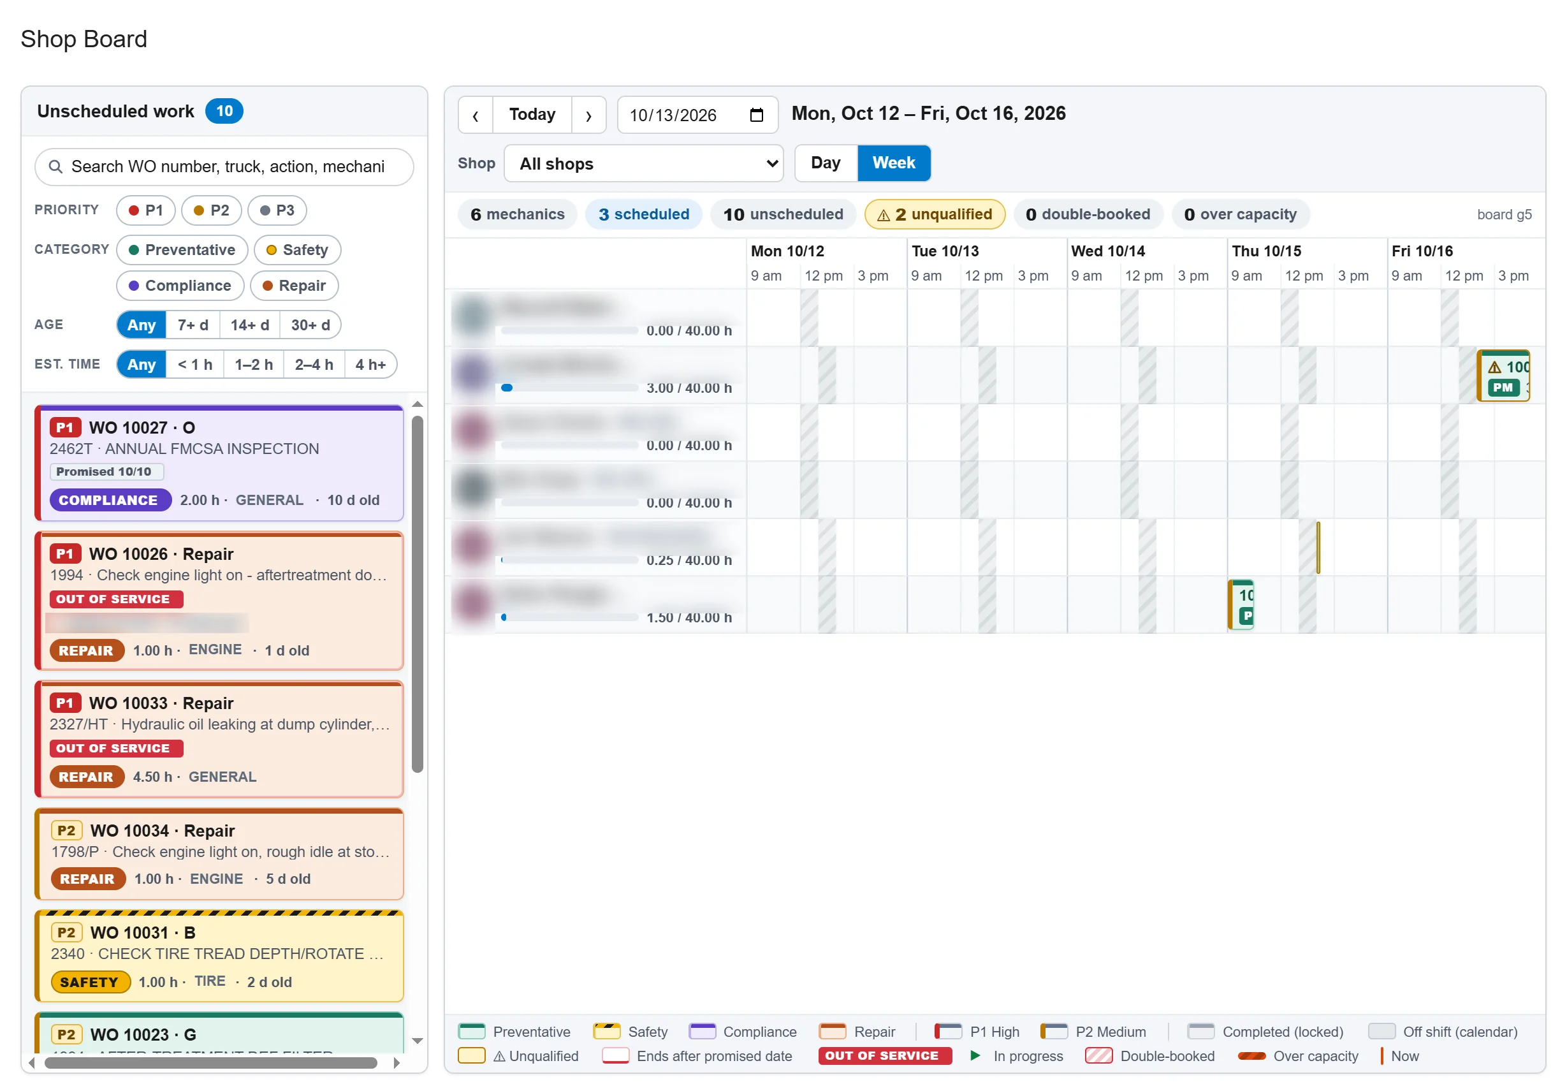Open the scheduled job block on Thu 10/15
1567x1084 pixels.
coord(1241,604)
